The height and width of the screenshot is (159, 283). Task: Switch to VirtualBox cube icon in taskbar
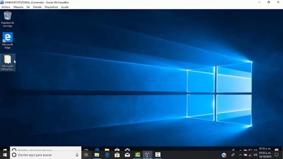tap(147, 155)
